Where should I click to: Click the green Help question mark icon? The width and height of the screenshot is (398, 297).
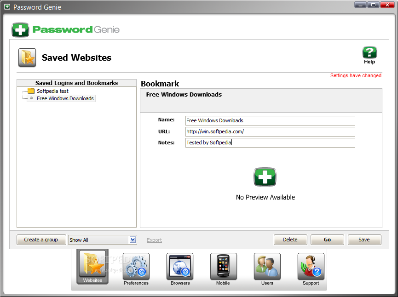[369, 52]
